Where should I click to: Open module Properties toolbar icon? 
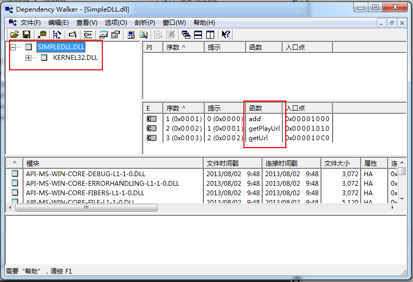point(116,34)
